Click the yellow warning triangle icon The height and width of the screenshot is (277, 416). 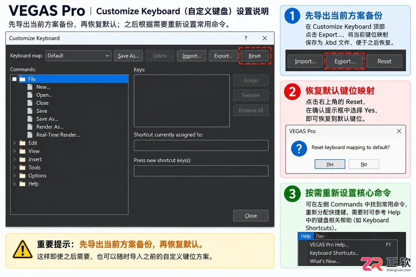coord(23,249)
